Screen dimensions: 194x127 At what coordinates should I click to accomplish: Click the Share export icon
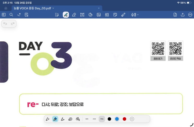(183, 15)
